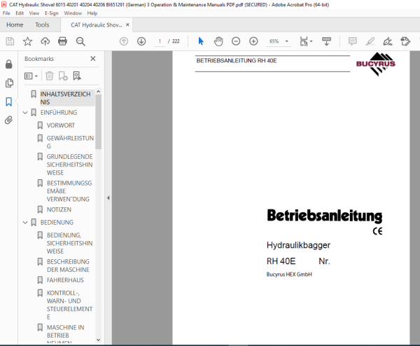Click the 65% zoom value field
420x346 pixels.
[x=274, y=41]
